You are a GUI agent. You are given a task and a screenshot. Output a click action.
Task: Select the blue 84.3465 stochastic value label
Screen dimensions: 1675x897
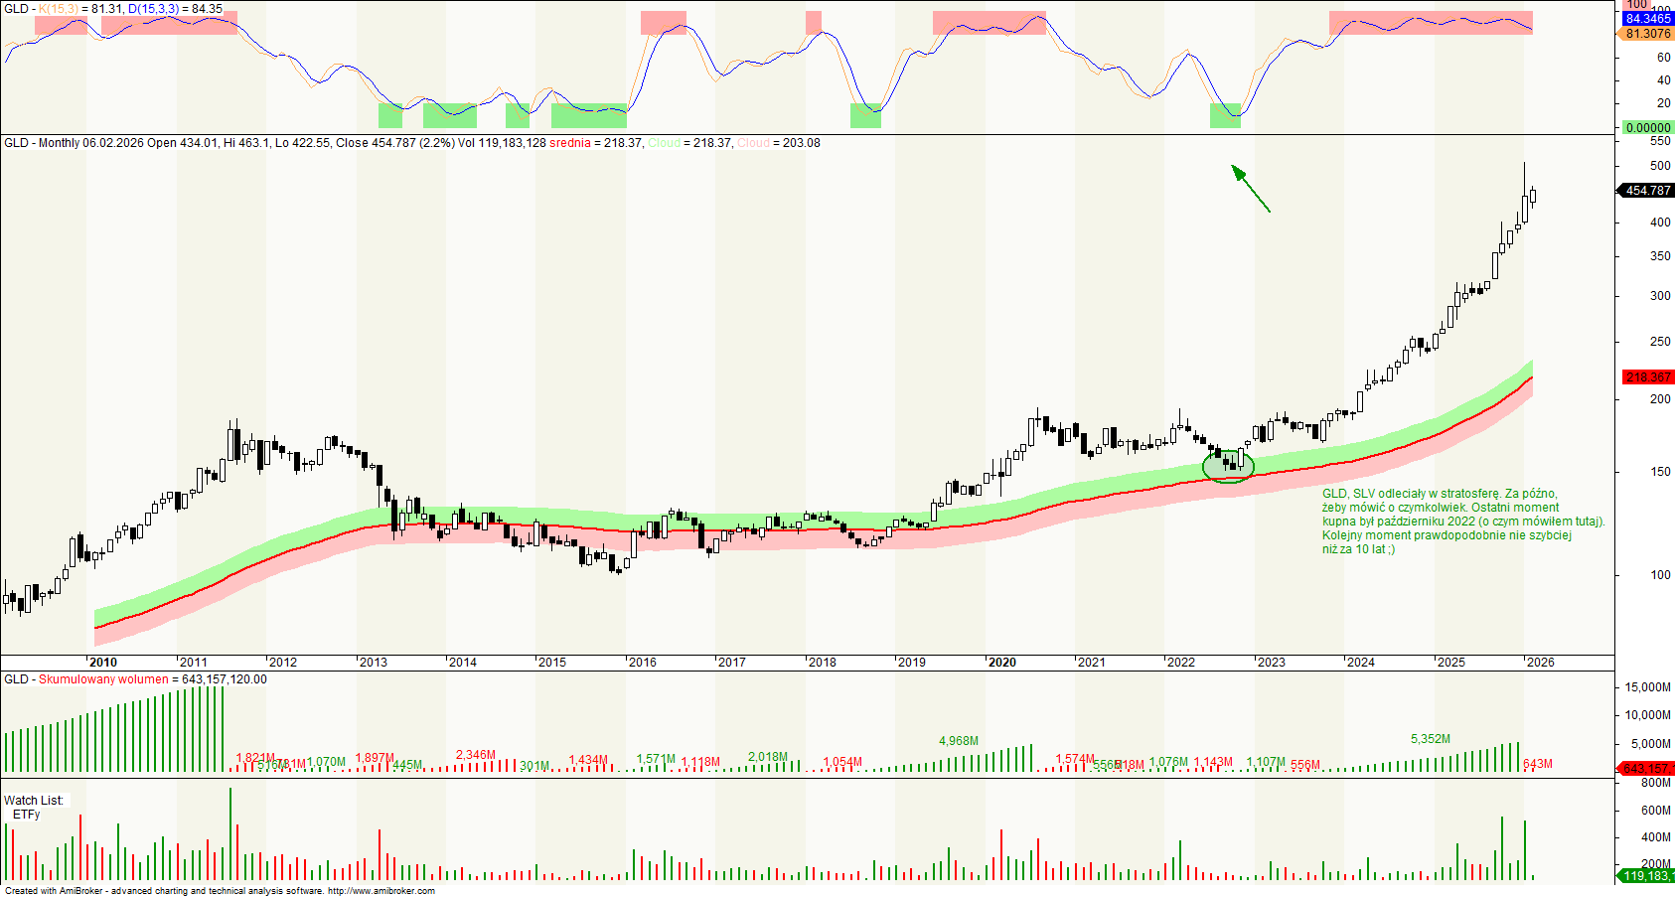[1647, 19]
